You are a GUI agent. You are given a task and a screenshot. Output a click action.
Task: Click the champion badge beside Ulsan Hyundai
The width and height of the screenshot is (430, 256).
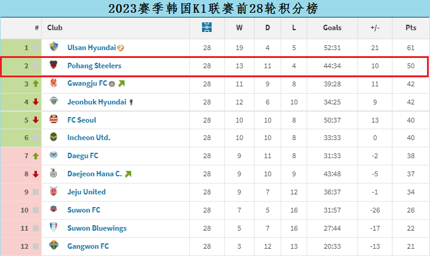120,48
